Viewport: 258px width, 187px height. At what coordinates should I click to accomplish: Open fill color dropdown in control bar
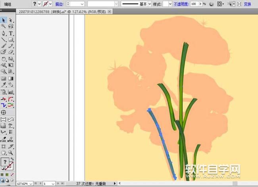(39, 4)
